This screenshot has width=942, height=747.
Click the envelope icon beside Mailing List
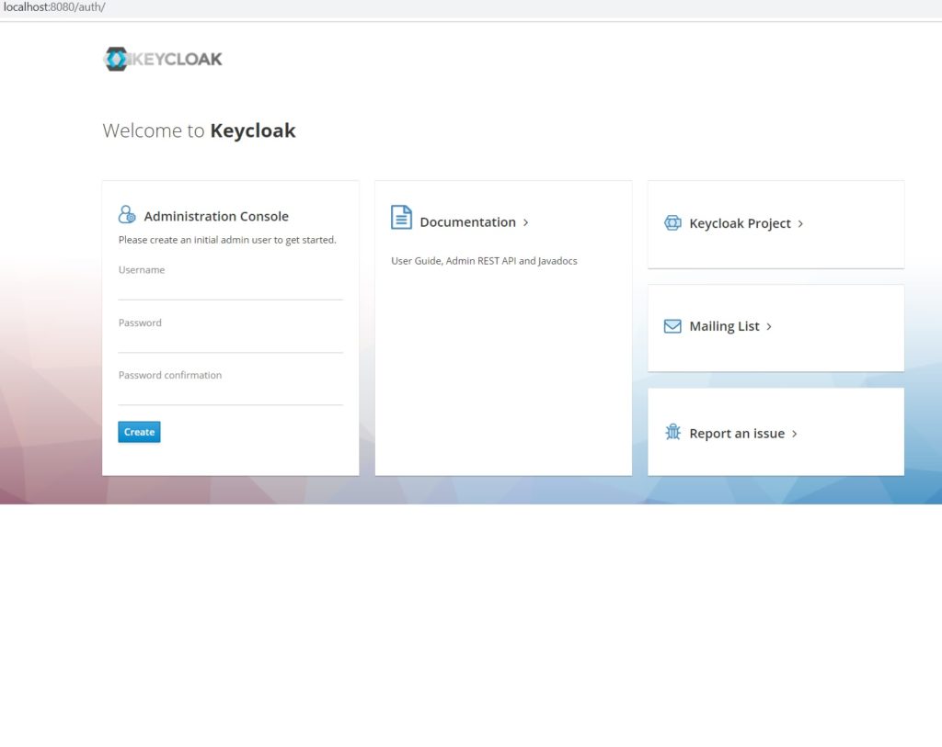coord(672,325)
